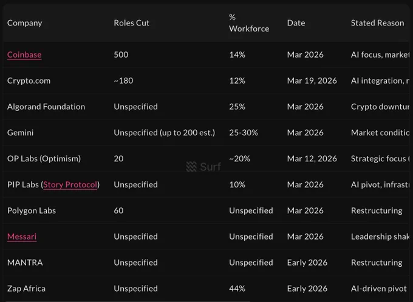The image size is (413, 302).
Task: Click the Roles Cut column header
Action: click(131, 23)
